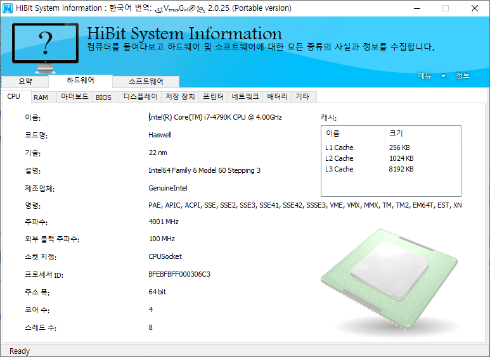Viewport: 490px width, 357px height.
Task: Click the CPU chip illustration
Action: pos(389,279)
